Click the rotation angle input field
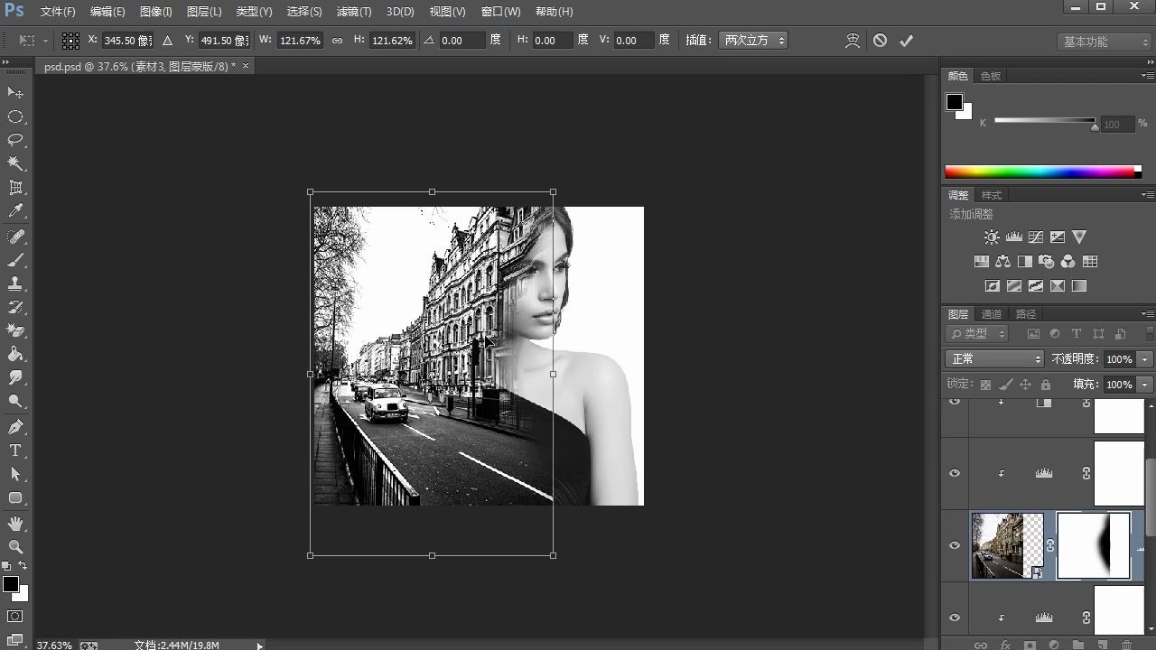 463,41
